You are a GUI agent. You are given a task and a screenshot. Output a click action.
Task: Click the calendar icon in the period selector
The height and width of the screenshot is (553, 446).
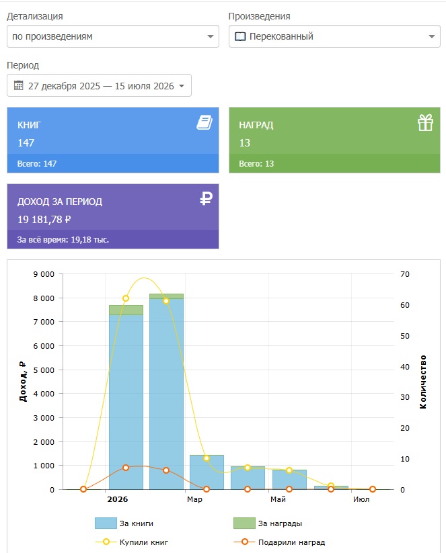point(18,85)
